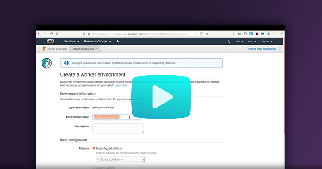Open the Firefox hamburger menu
Viewport: 322px width, 169px height.
click(x=282, y=34)
